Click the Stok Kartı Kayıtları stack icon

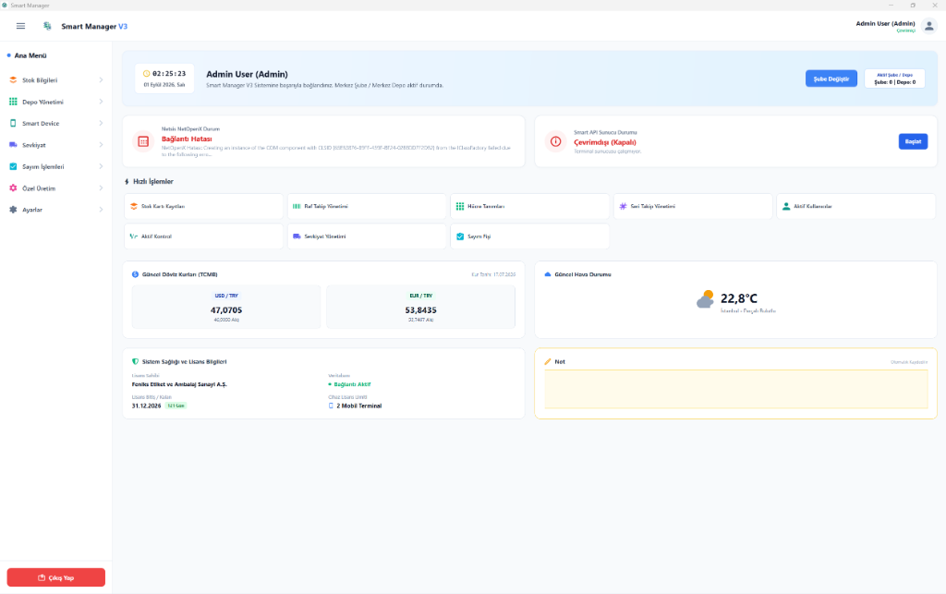point(134,206)
